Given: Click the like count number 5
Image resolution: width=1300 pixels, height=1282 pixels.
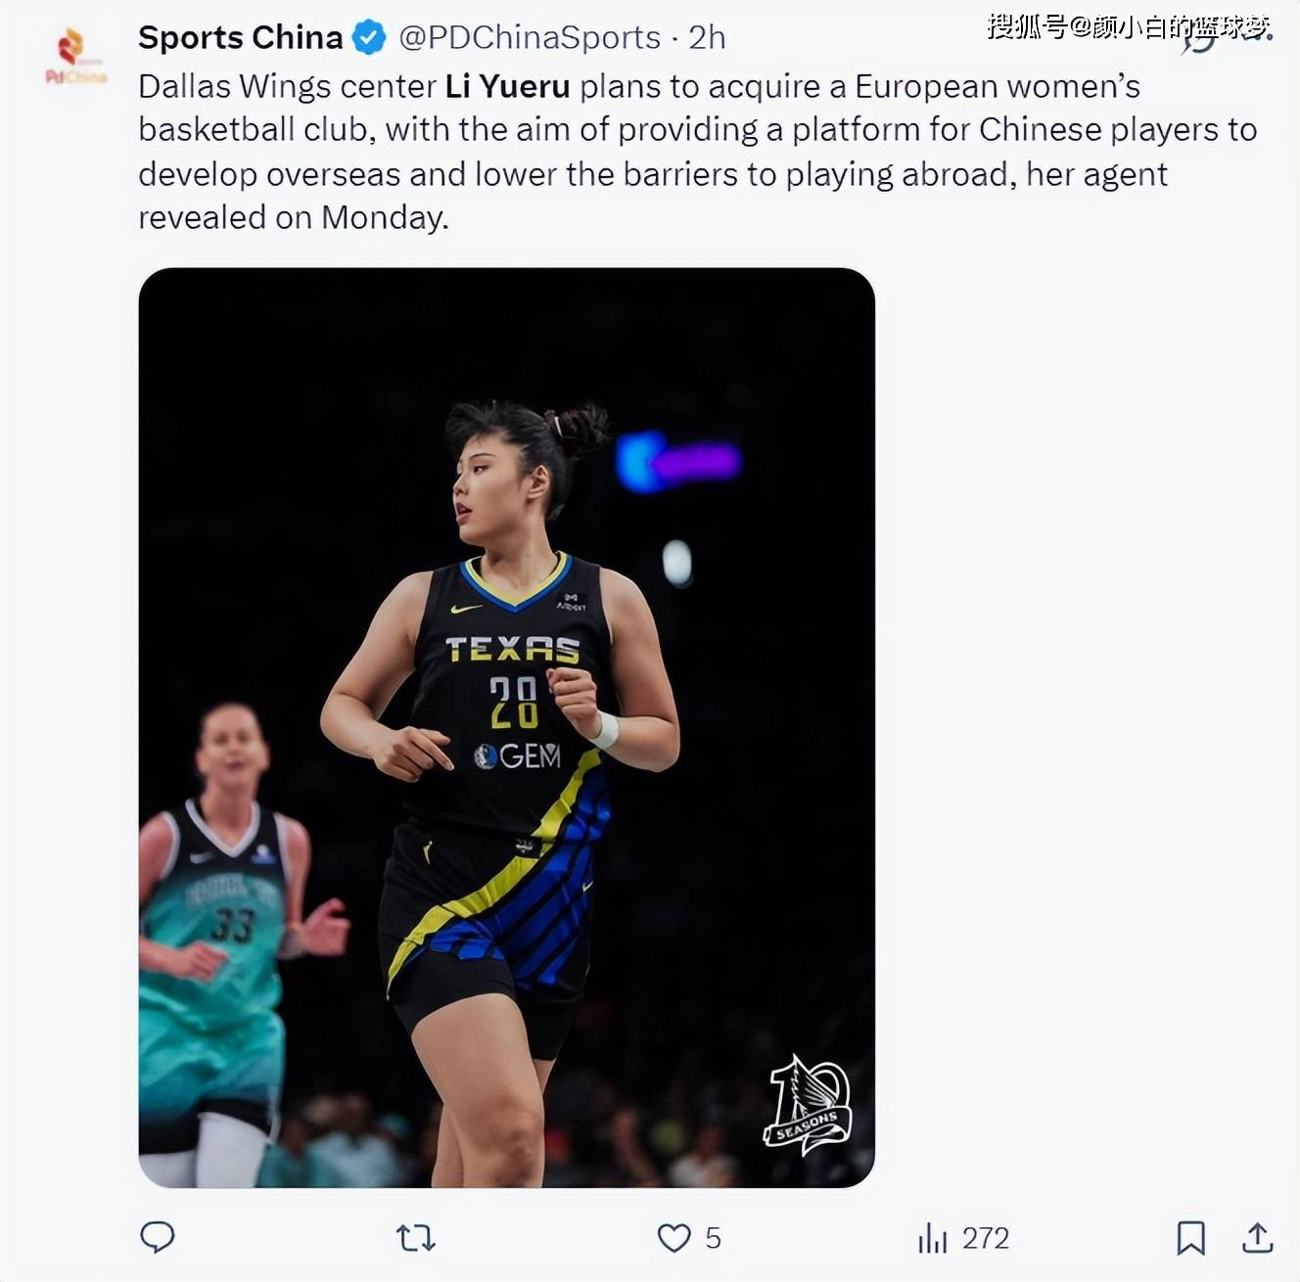Looking at the screenshot, I should (x=713, y=1238).
